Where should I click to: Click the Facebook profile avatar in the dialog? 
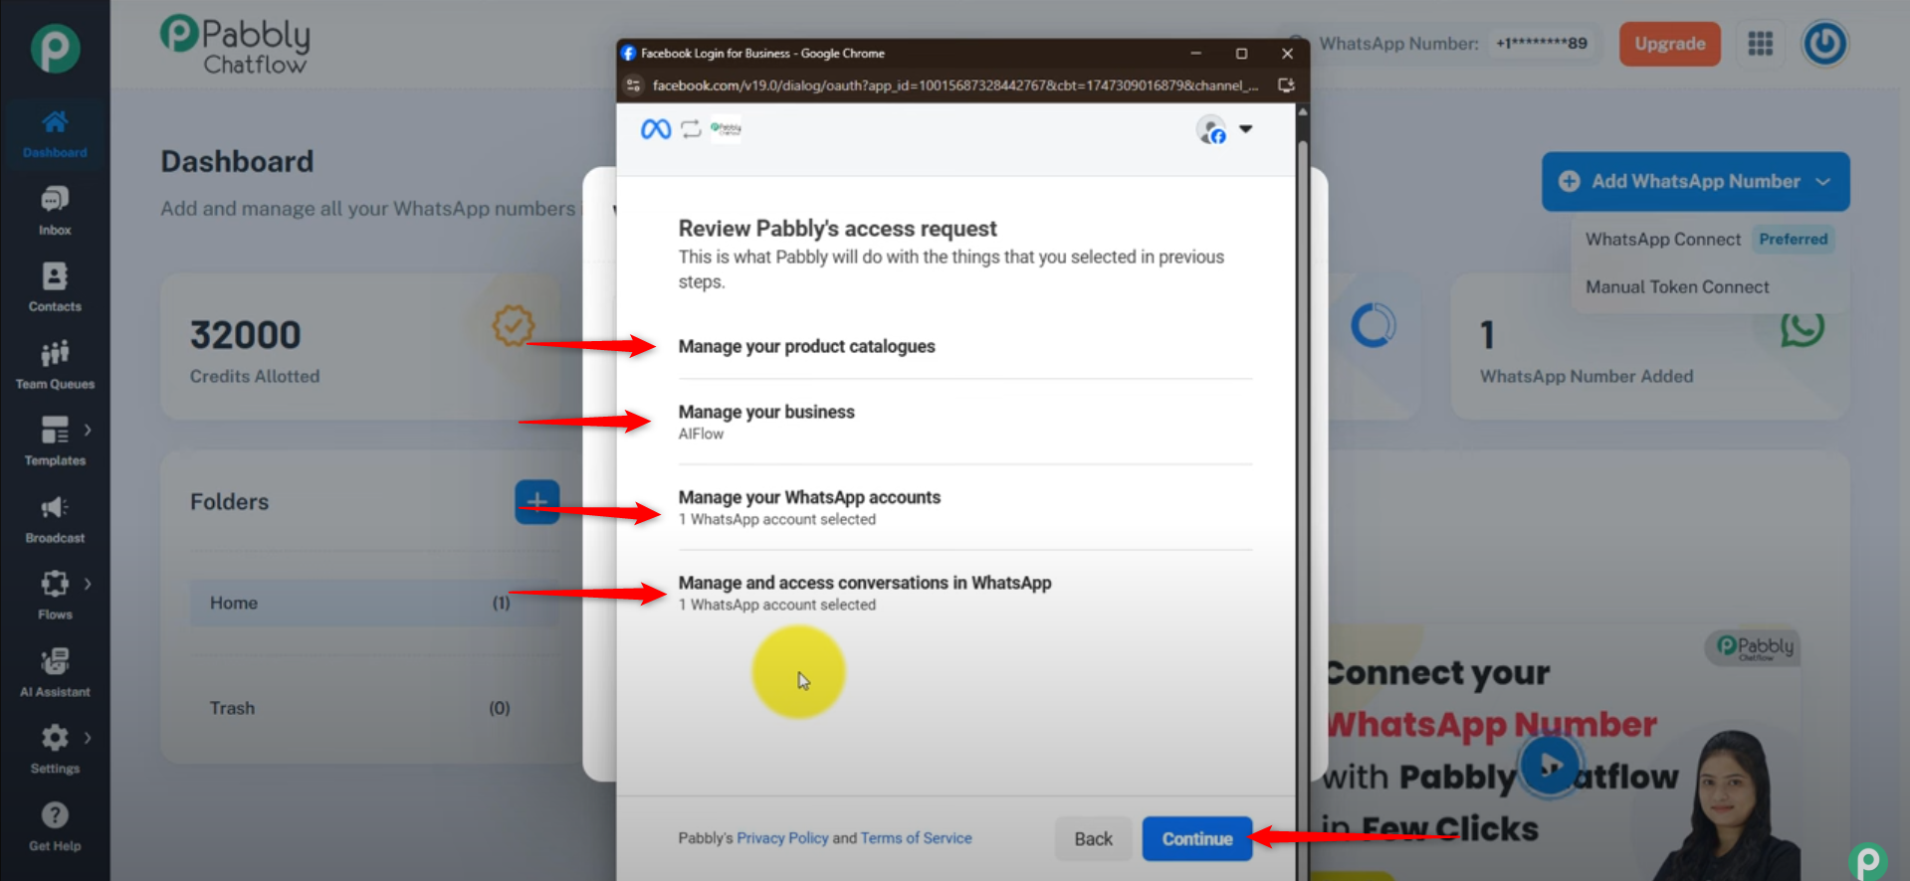1211,129
